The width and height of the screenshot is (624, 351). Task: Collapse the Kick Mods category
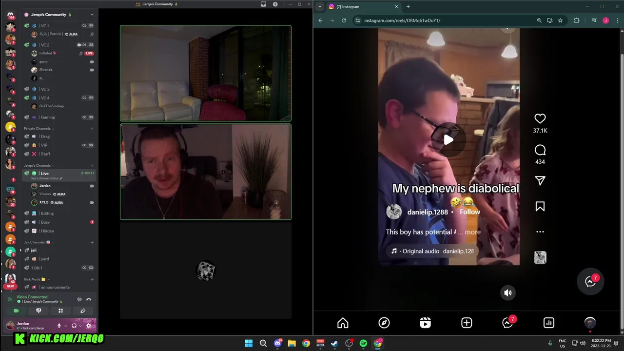(37, 279)
